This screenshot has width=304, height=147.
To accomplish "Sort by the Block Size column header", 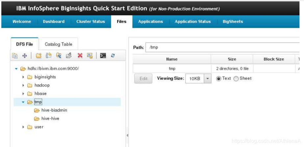I will tap(274, 59).
